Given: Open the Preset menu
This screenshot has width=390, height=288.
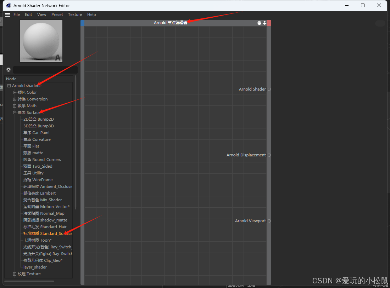Looking at the screenshot, I should 57,15.
